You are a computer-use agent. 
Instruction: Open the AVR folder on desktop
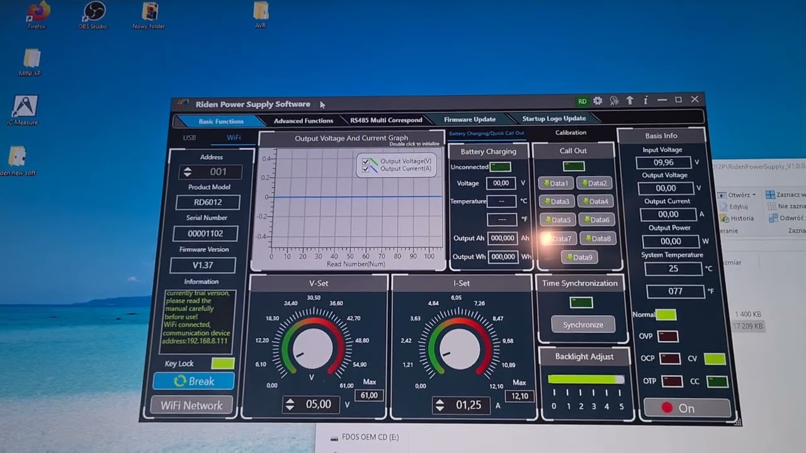pos(261,14)
